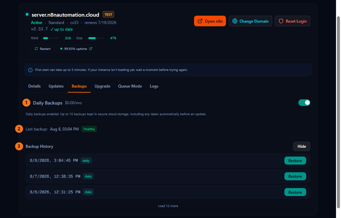Click the page vertical scrollbar
Screen dimensions: 341x218
(338, 112)
